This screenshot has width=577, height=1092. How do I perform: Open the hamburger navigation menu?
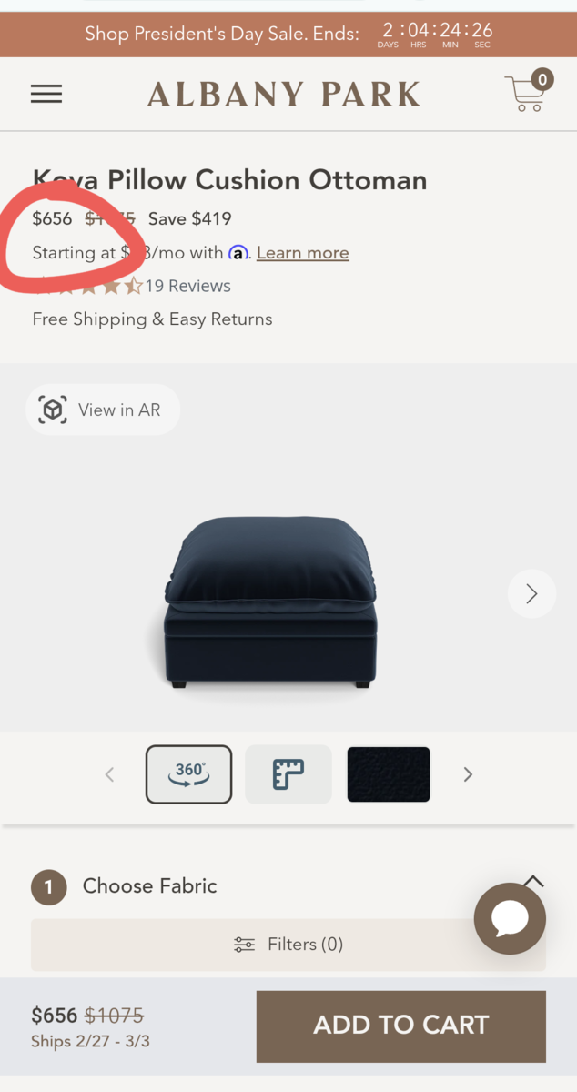pyautogui.click(x=46, y=94)
